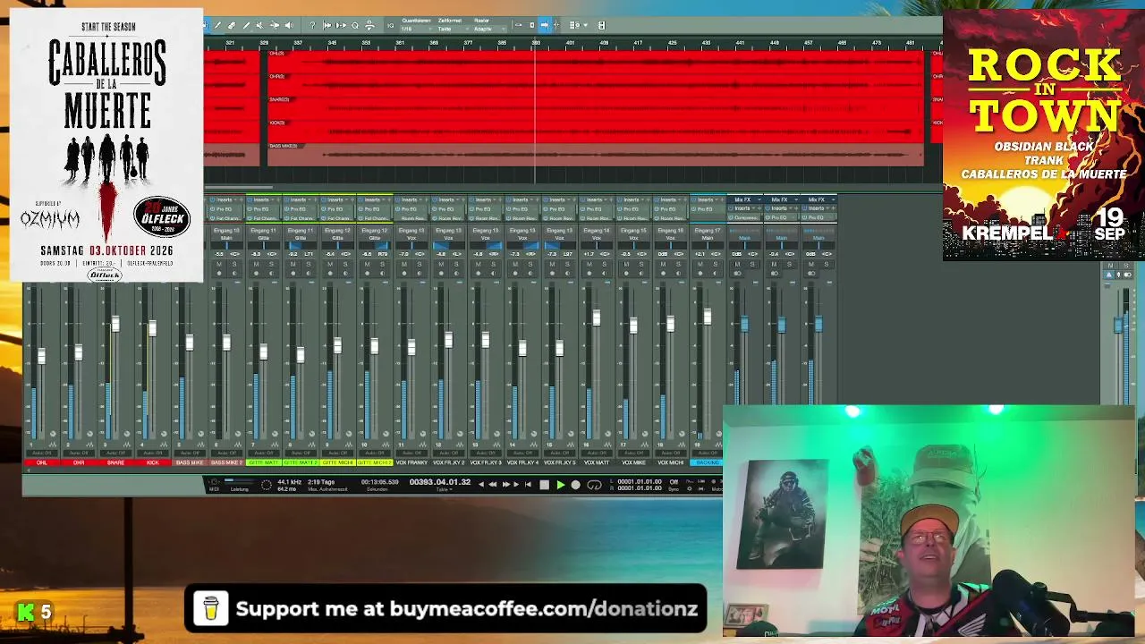Click the Rock in Town poster
The image size is (1145, 644).
coord(1044,137)
